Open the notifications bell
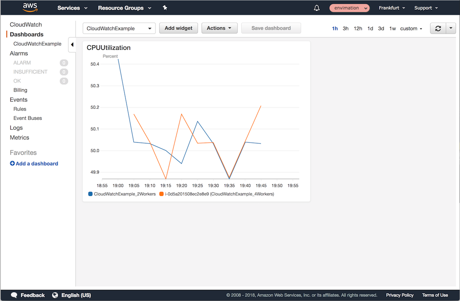Viewport: 460px width, 301px height. 316,8
